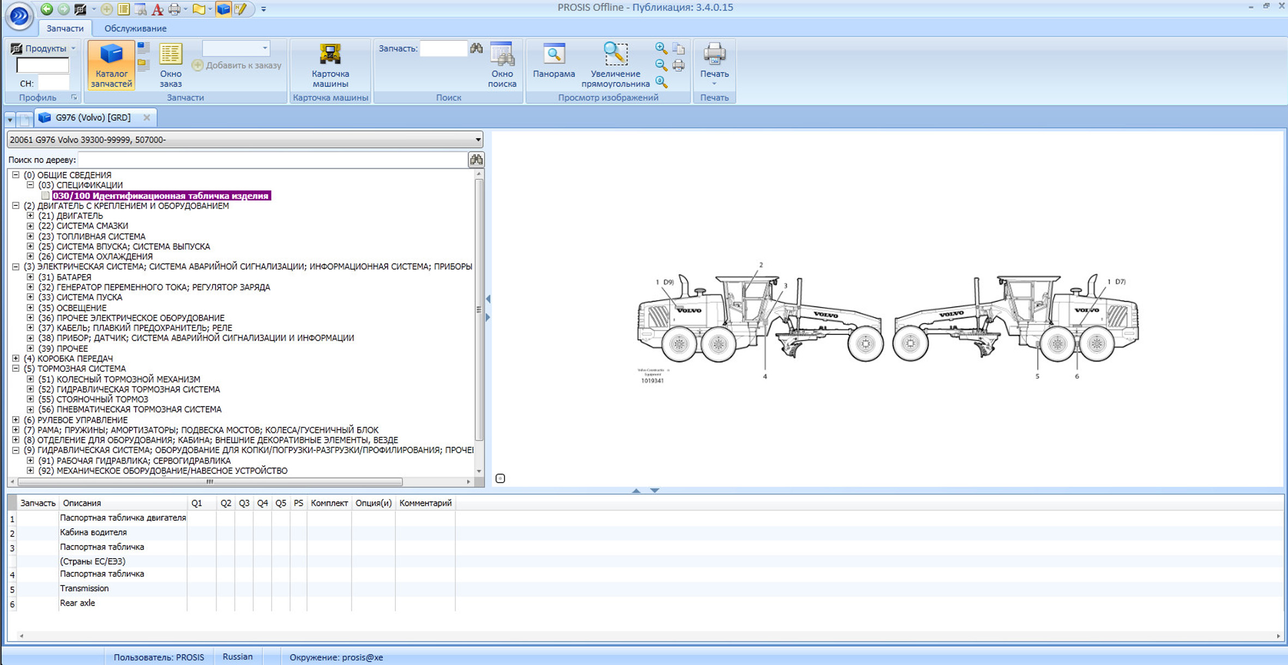Collapse the (0) ОБЩИЕ СВЕДЕНИЯ tree node
Screen dimensions: 1288x665
click(16, 175)
